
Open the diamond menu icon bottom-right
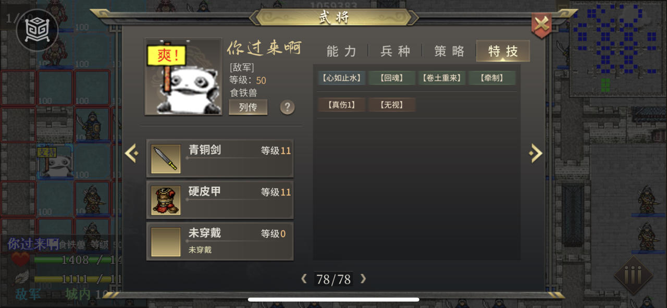(x=633, y=275)
